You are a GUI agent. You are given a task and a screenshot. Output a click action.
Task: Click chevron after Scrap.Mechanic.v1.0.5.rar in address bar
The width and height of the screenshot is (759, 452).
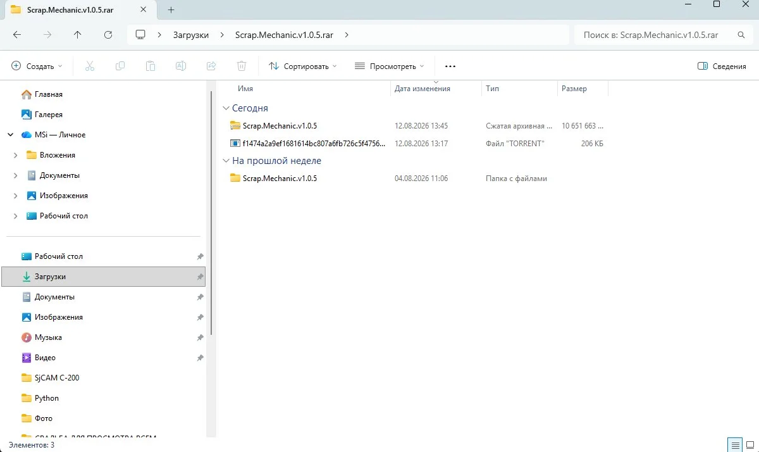[347, 35]
